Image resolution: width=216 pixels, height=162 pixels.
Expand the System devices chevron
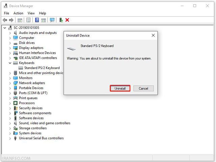[x=10, y=134]
